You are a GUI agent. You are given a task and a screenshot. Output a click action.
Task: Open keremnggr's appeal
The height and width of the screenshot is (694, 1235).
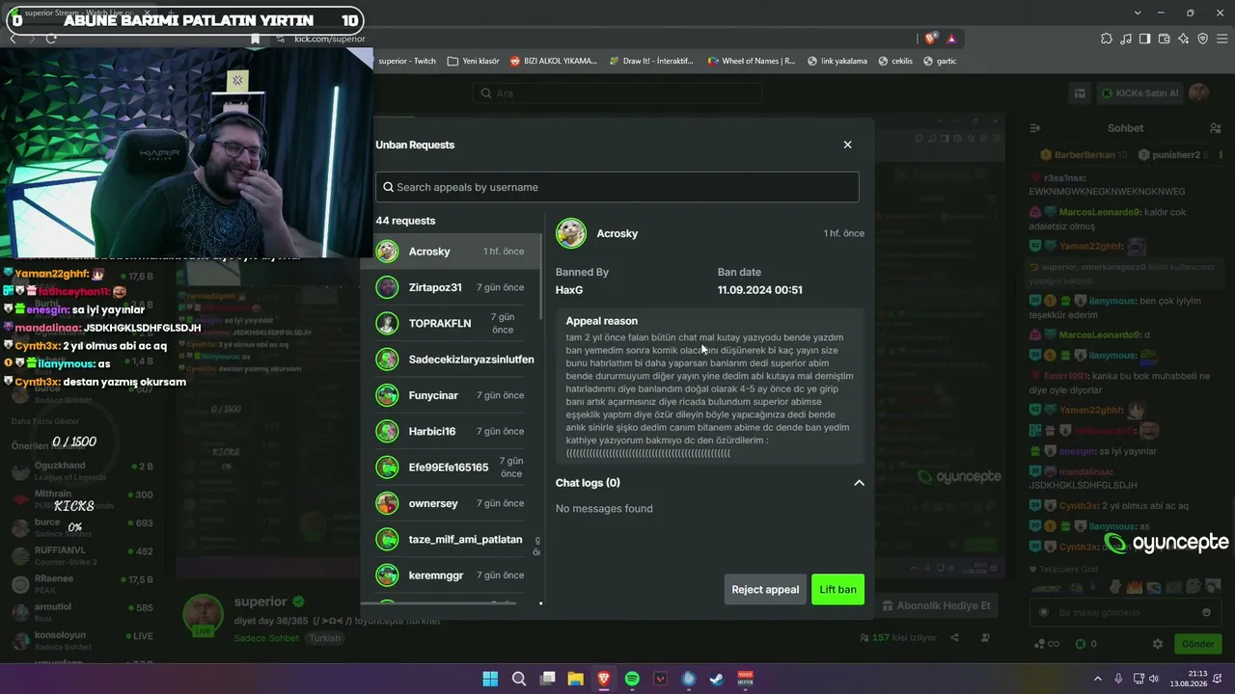(x=453, y=575)
